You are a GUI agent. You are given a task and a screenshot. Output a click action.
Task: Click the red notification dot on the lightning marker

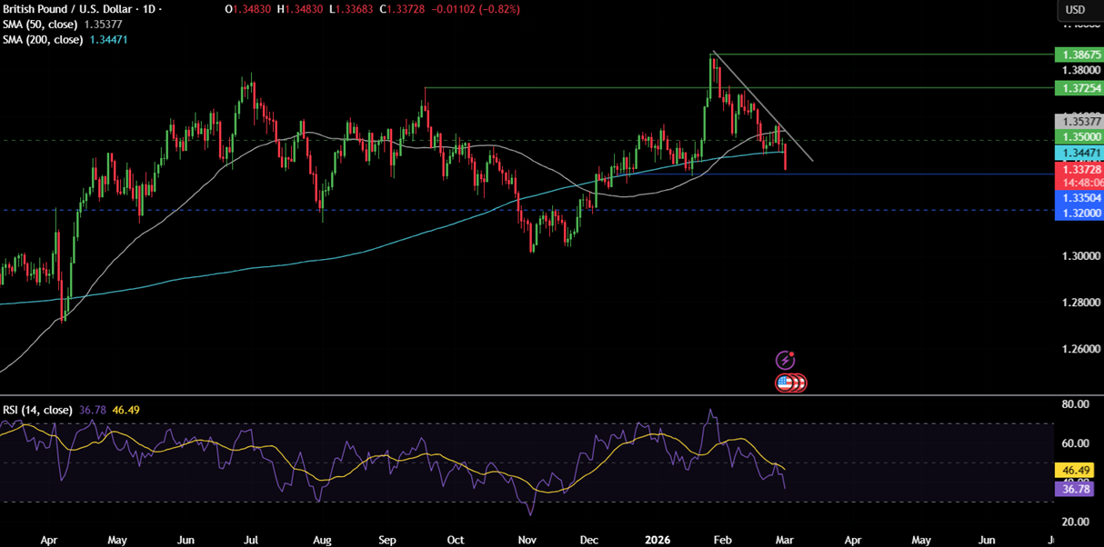pos(790,353)
